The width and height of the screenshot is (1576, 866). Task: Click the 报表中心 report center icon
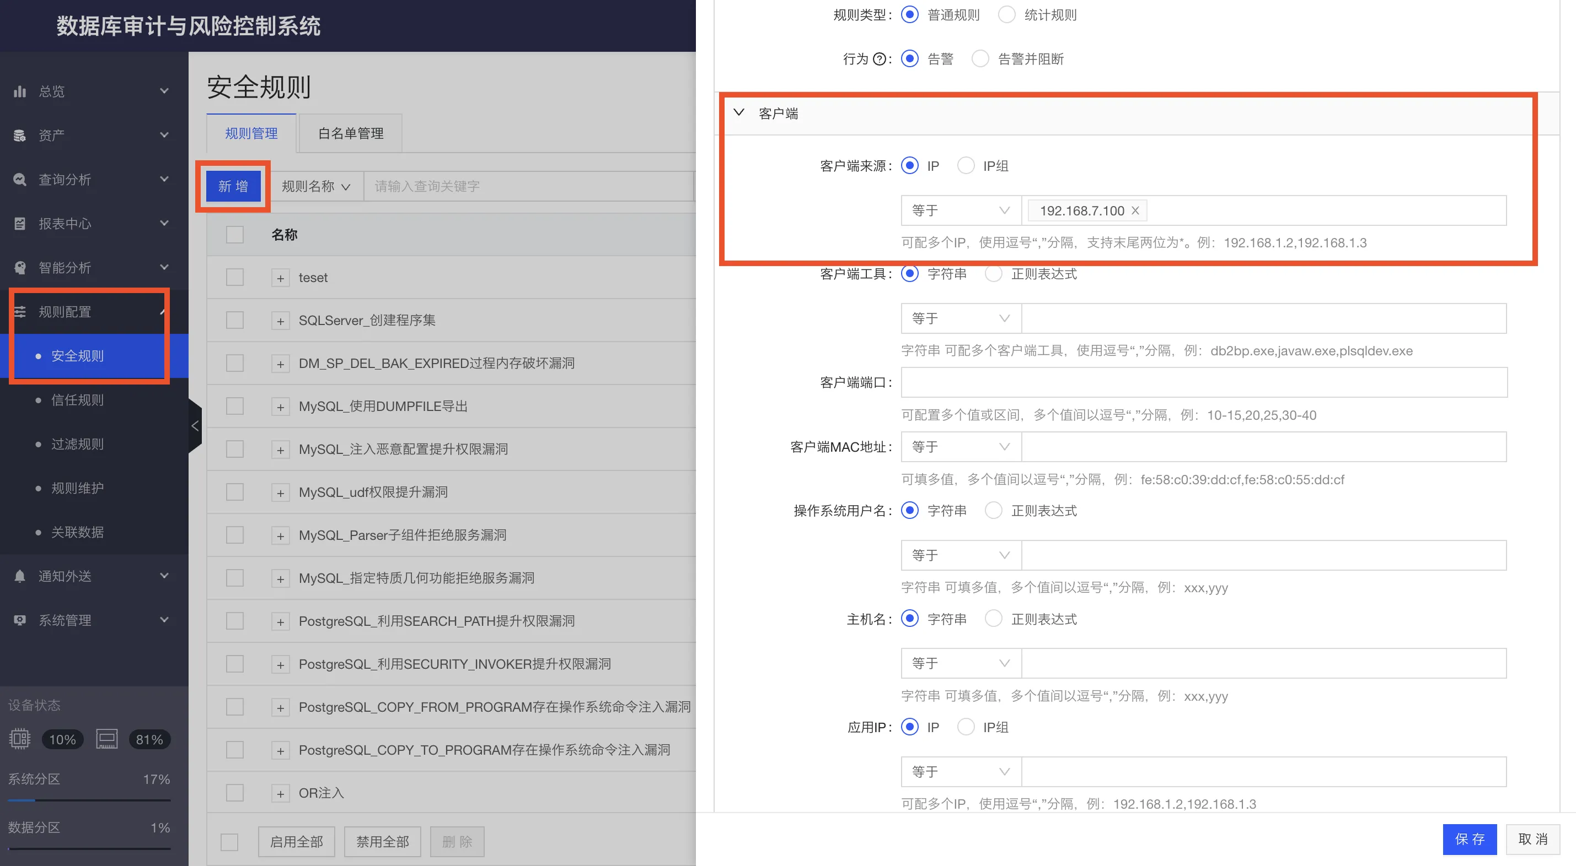click(20, 224)
